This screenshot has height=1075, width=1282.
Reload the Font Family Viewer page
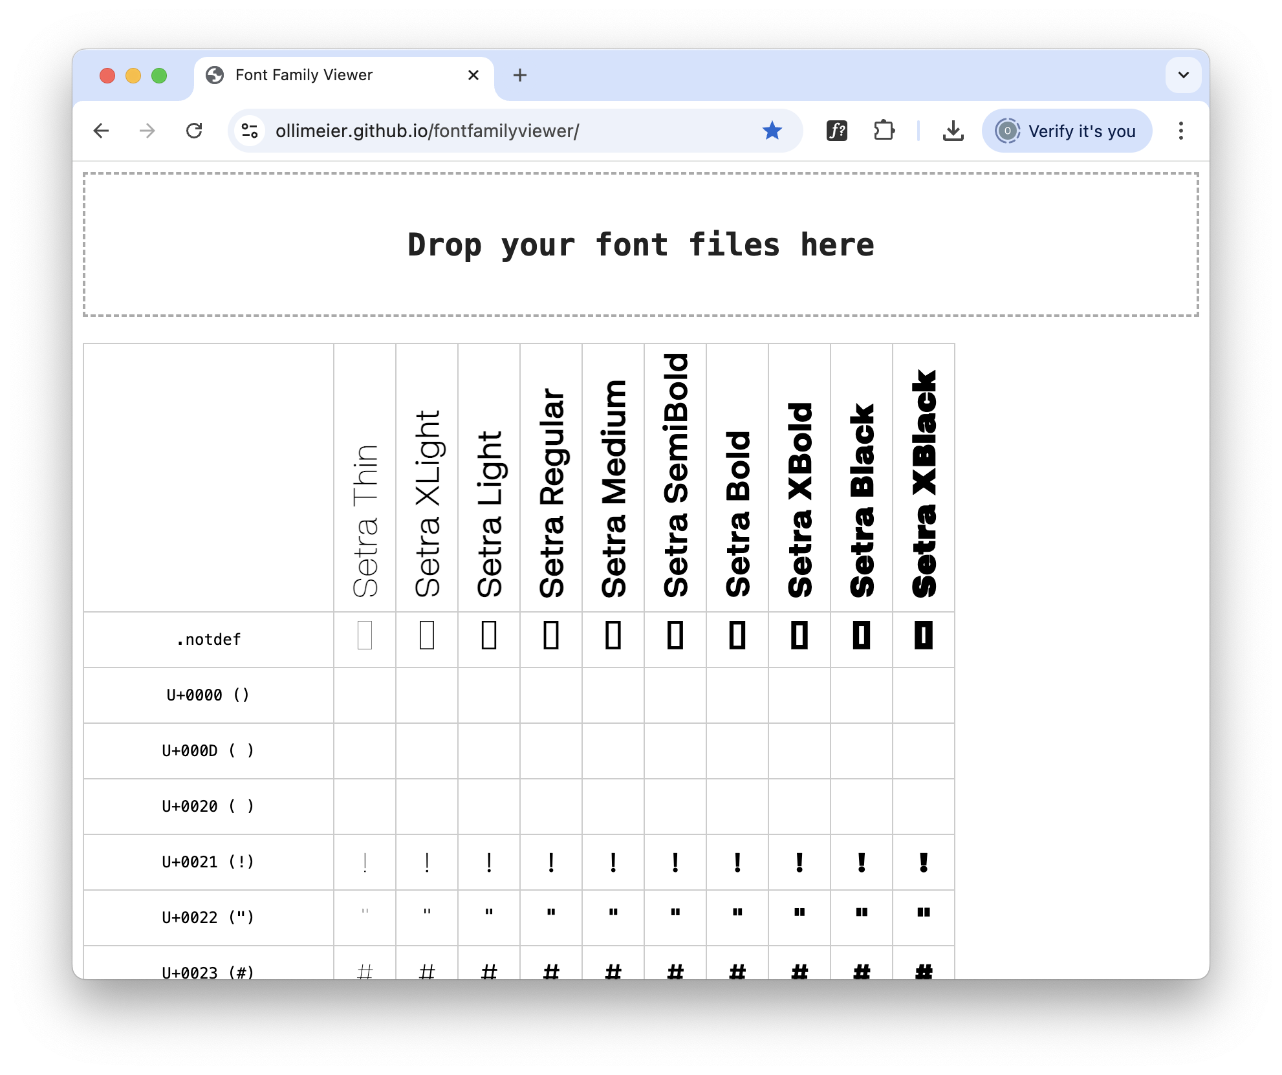[195, 131]
